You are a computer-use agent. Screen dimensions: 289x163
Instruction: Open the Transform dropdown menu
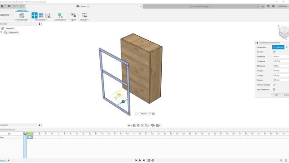tap(41, 20)
